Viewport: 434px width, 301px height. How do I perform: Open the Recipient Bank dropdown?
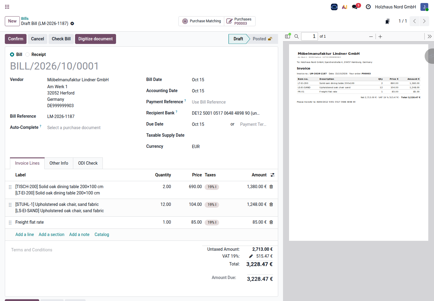pyautogui.click(x=229, y=113)
